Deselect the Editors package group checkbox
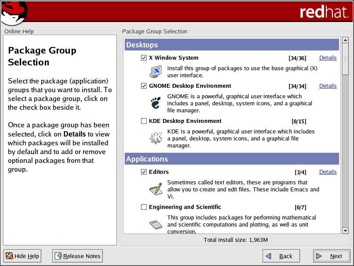Image resolution: width=354 pixels, height=266 pixels. [x=144, y=172]
